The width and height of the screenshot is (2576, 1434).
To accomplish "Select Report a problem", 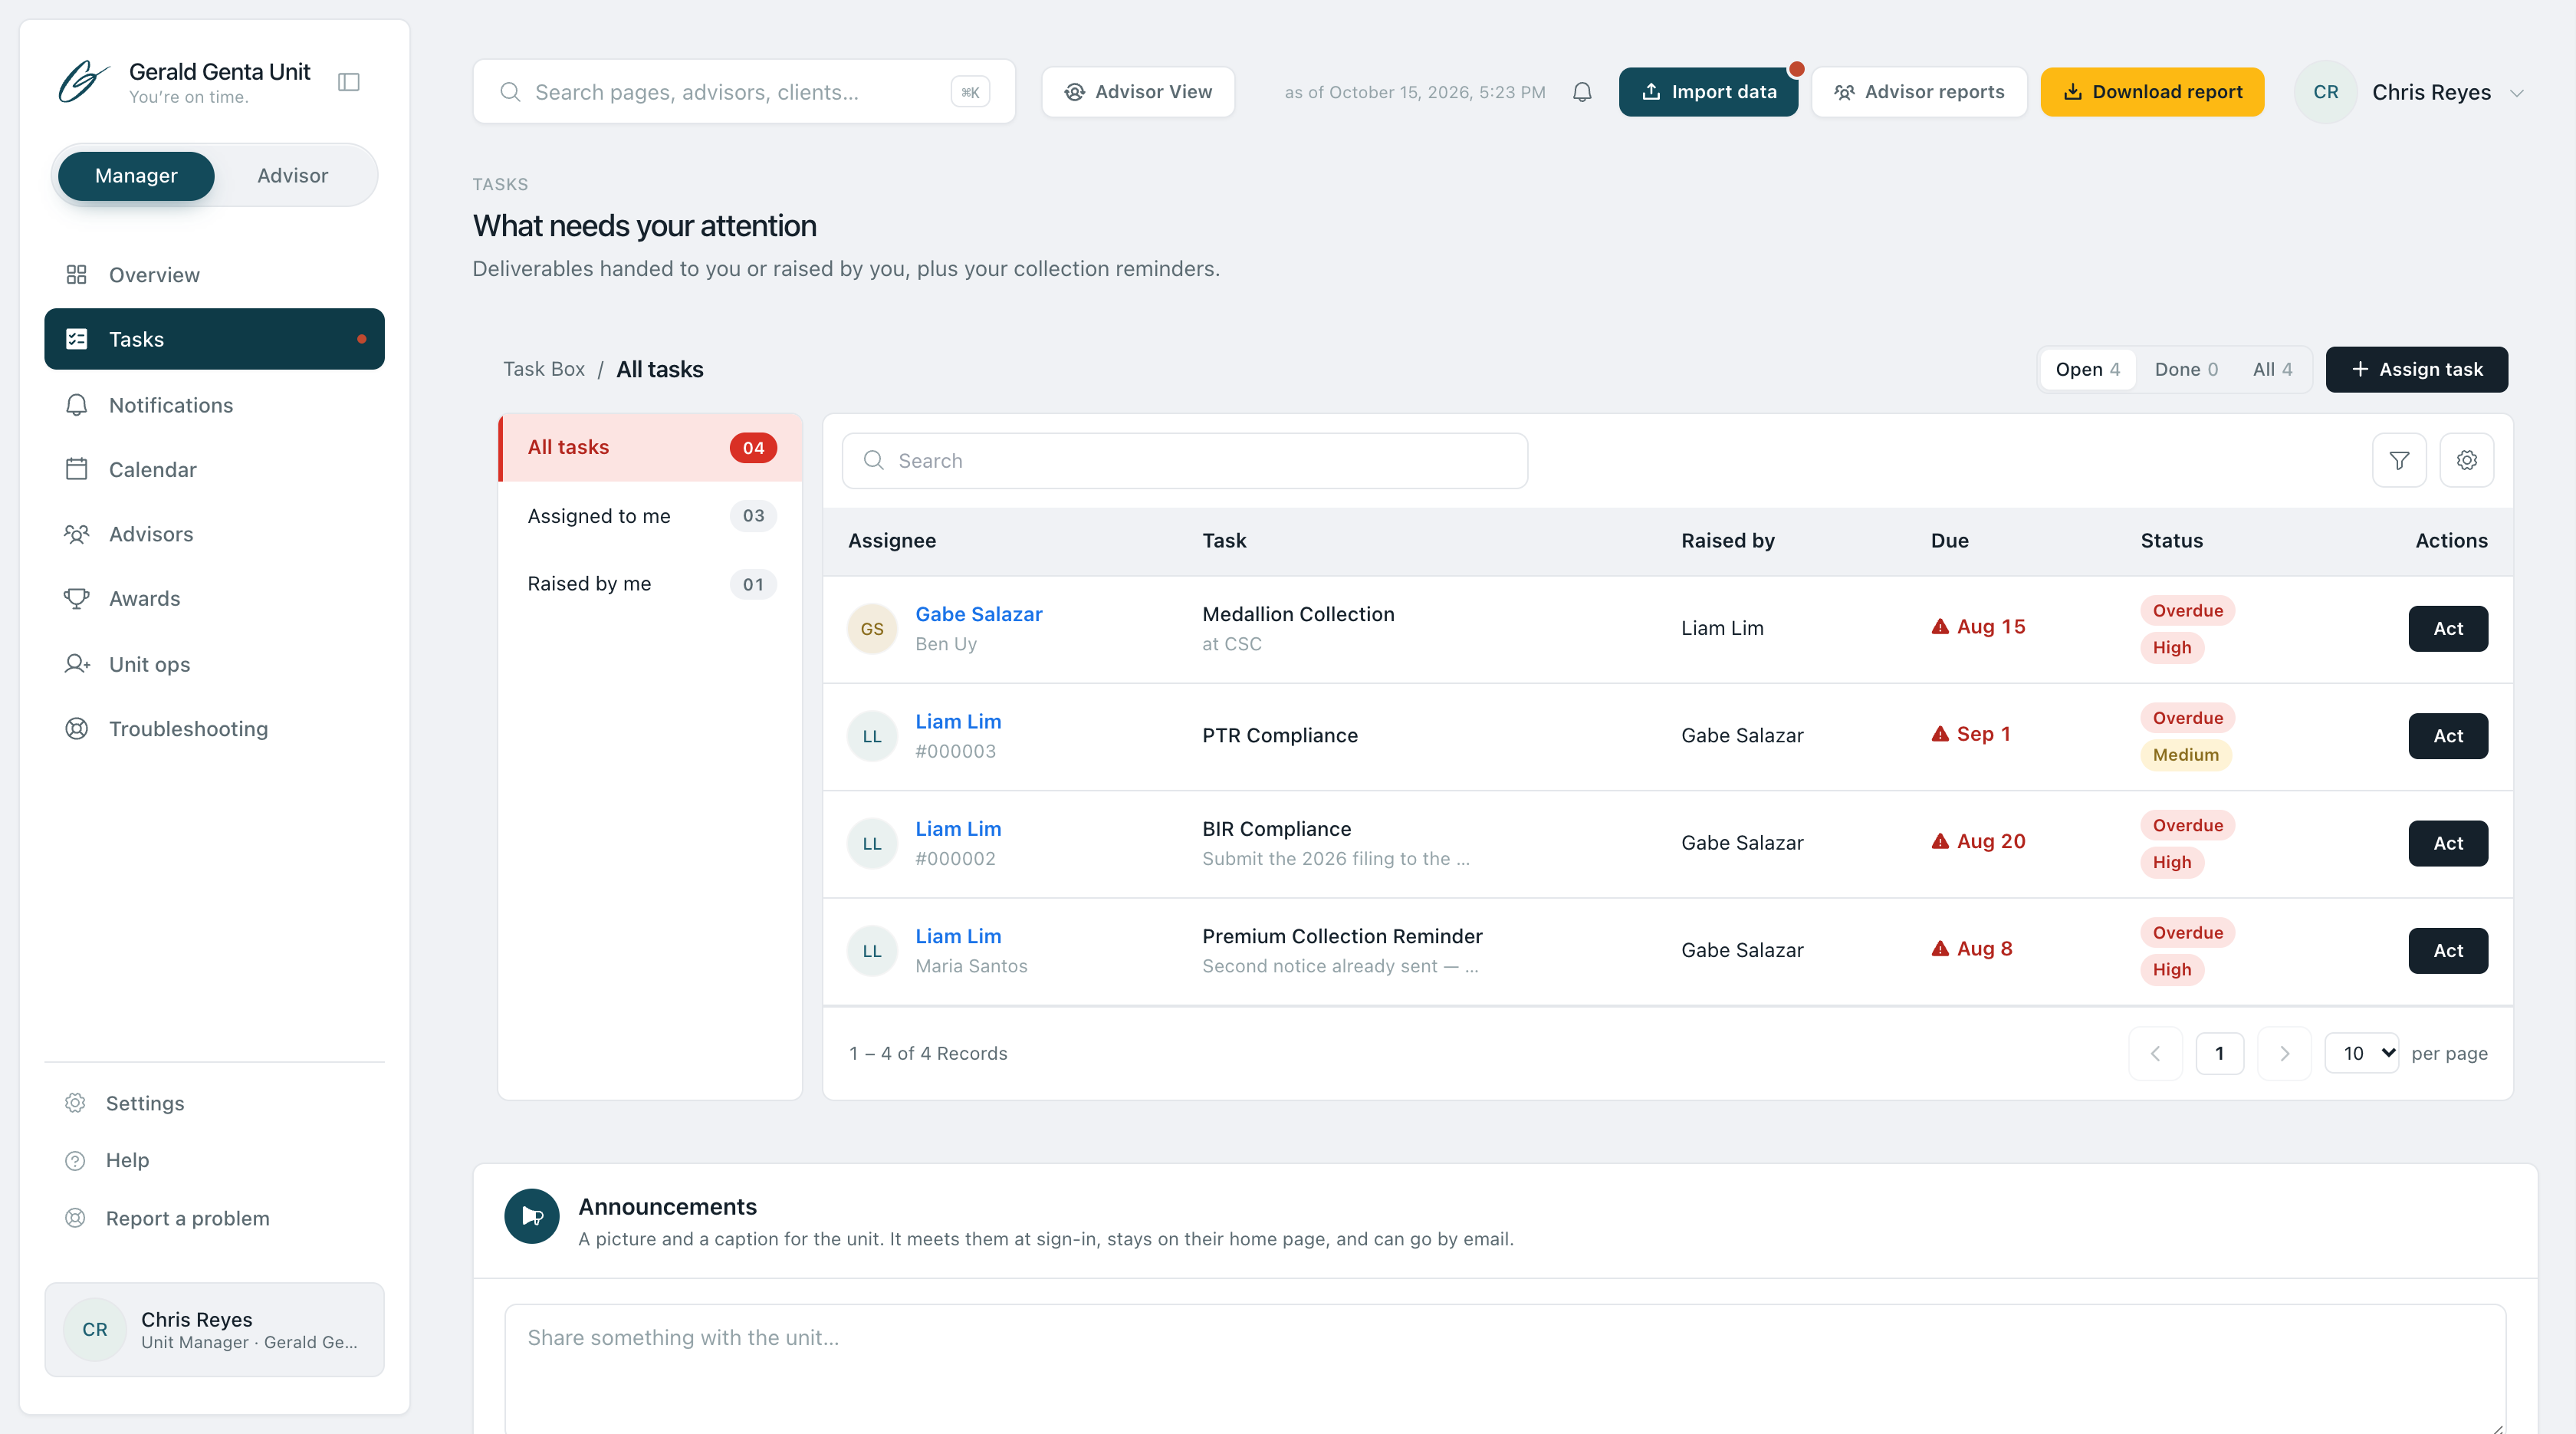I will tap(214, 1218).
